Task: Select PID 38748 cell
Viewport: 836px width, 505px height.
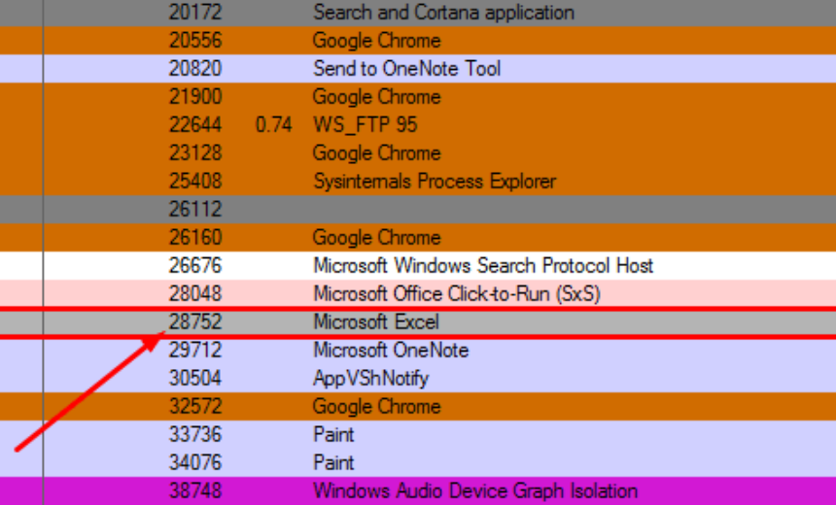Action: (x=195, y=491)
